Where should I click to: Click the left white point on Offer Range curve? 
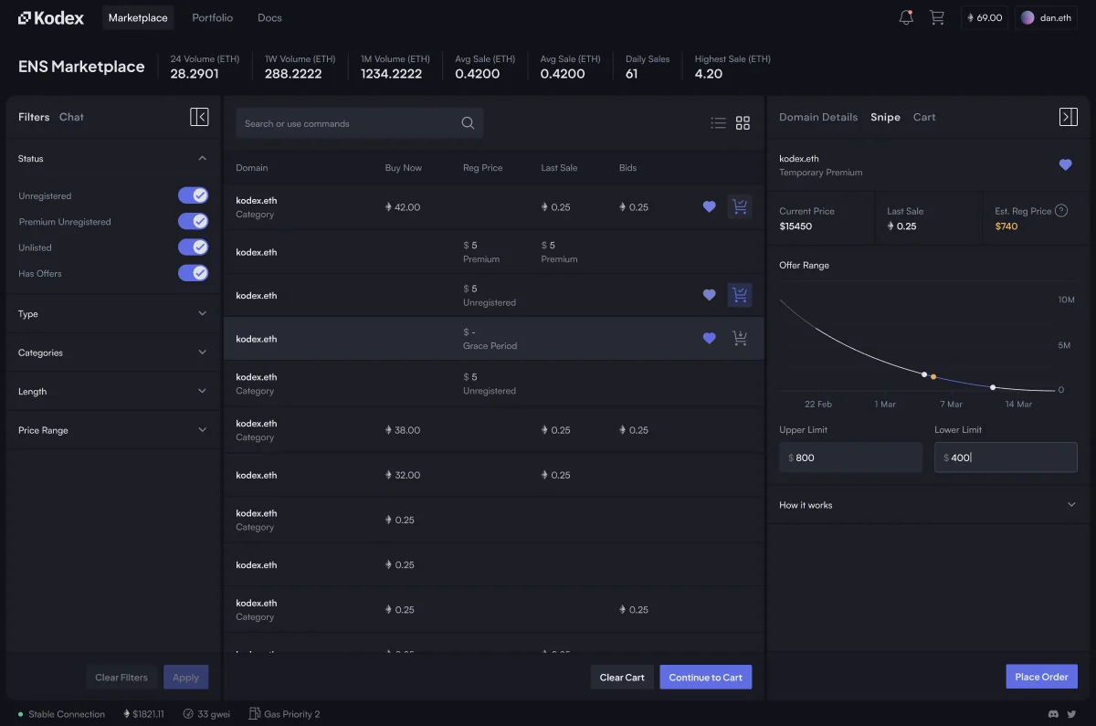tap(924, 374)
